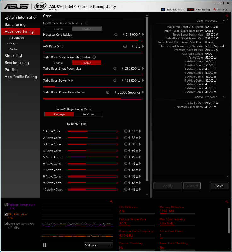Viewport: 232px width, 252px height.
Task: Click on Turbo Boost Power Max slider
Action: (x=93, y=87)
